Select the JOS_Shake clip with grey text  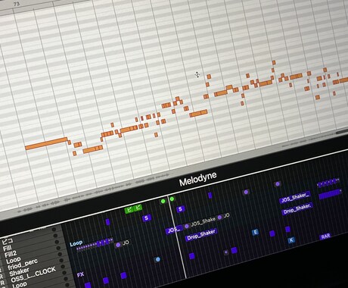[203, 222]
